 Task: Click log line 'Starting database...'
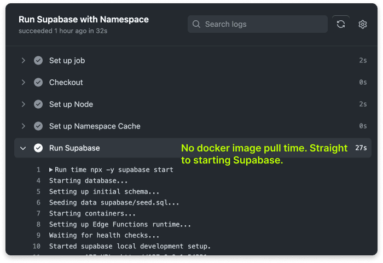point(89,180)
